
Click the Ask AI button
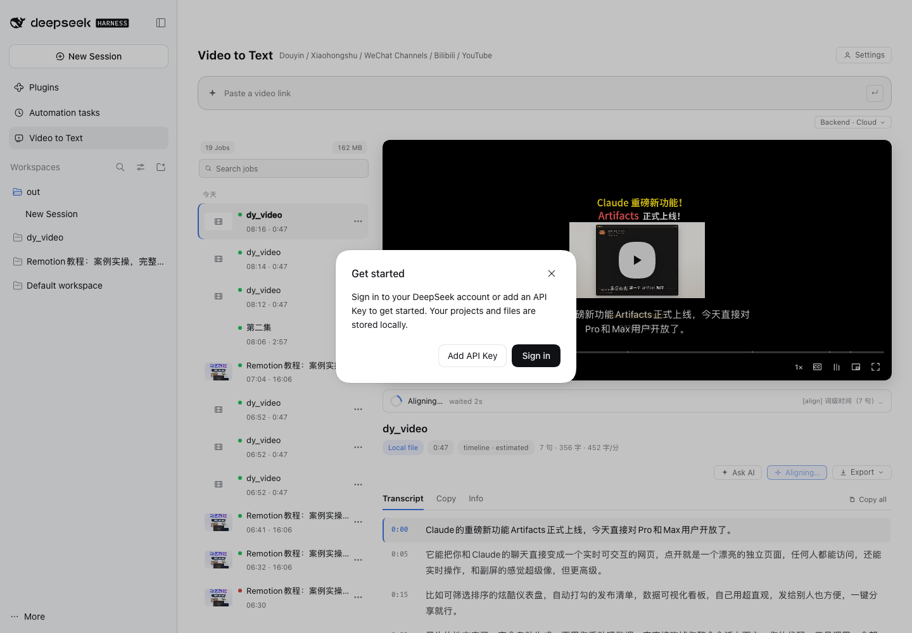[x=738, y=472]
